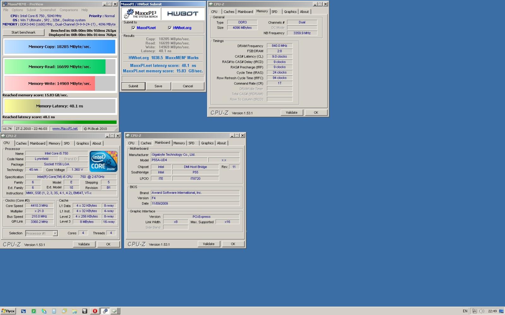Launch the alien skull quick launch icon
This screenshot has width=505, height=315.
(x=85, y=311)
